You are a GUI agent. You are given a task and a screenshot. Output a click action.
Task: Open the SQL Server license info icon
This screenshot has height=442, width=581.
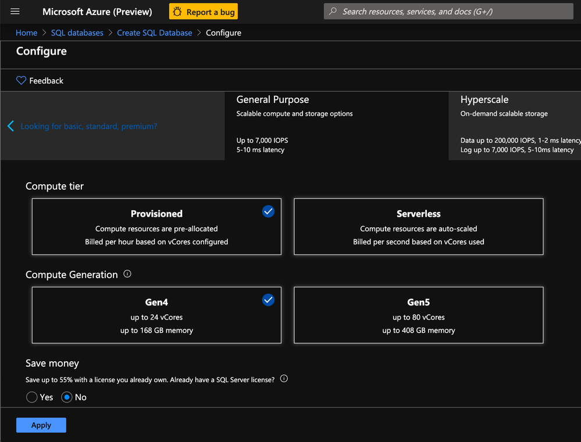(284, 379)
